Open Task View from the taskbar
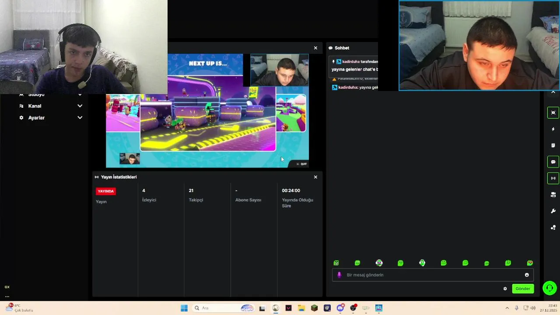Image resolution: width=560 pixels, height=315 pixels. [262, 308]
